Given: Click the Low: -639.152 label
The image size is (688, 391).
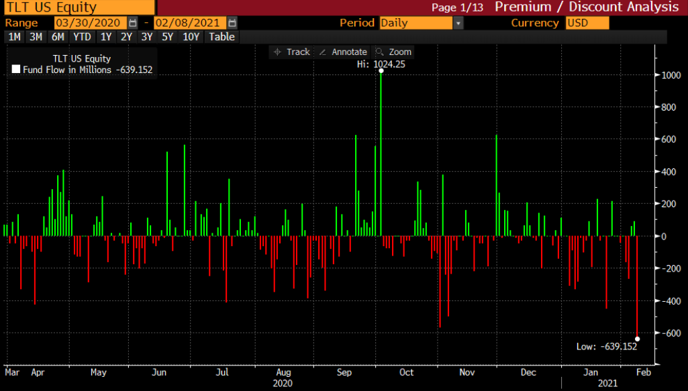Looking at the screenshot, I should 606,347.
